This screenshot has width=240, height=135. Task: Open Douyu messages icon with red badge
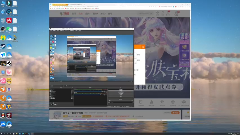coord(168,13)
